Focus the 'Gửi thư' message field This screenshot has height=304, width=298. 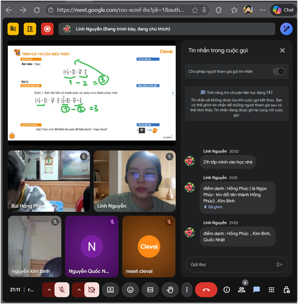click(231, 264)
